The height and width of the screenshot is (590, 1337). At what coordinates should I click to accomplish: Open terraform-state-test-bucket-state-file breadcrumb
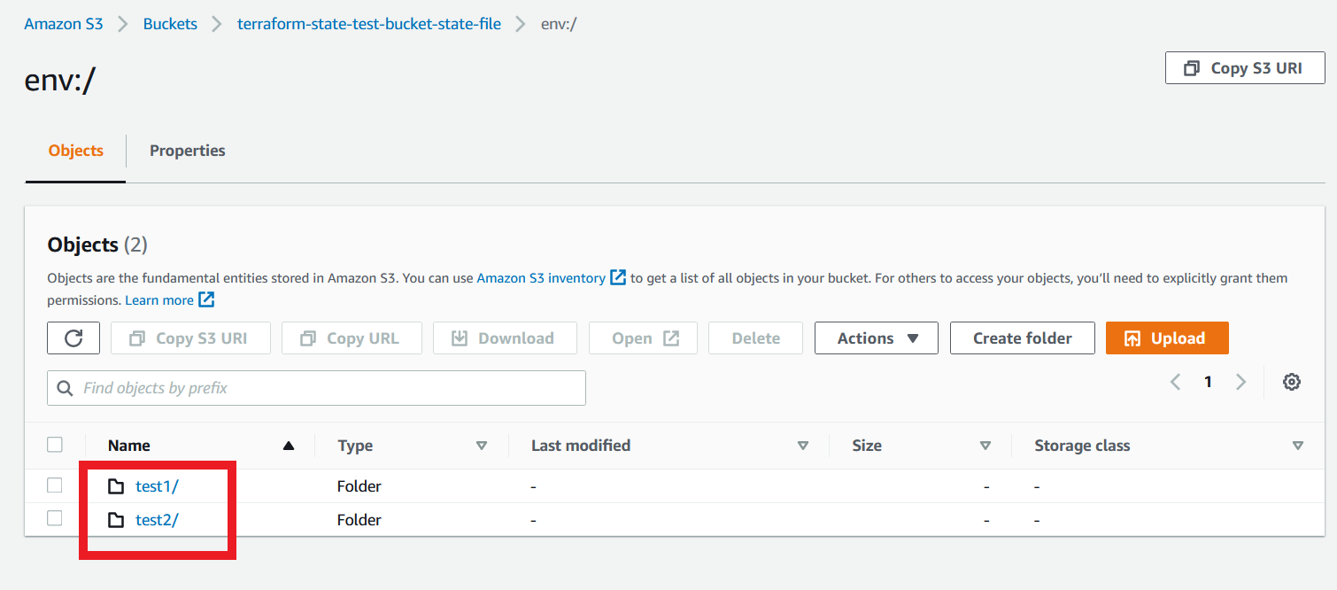[369, 24]
